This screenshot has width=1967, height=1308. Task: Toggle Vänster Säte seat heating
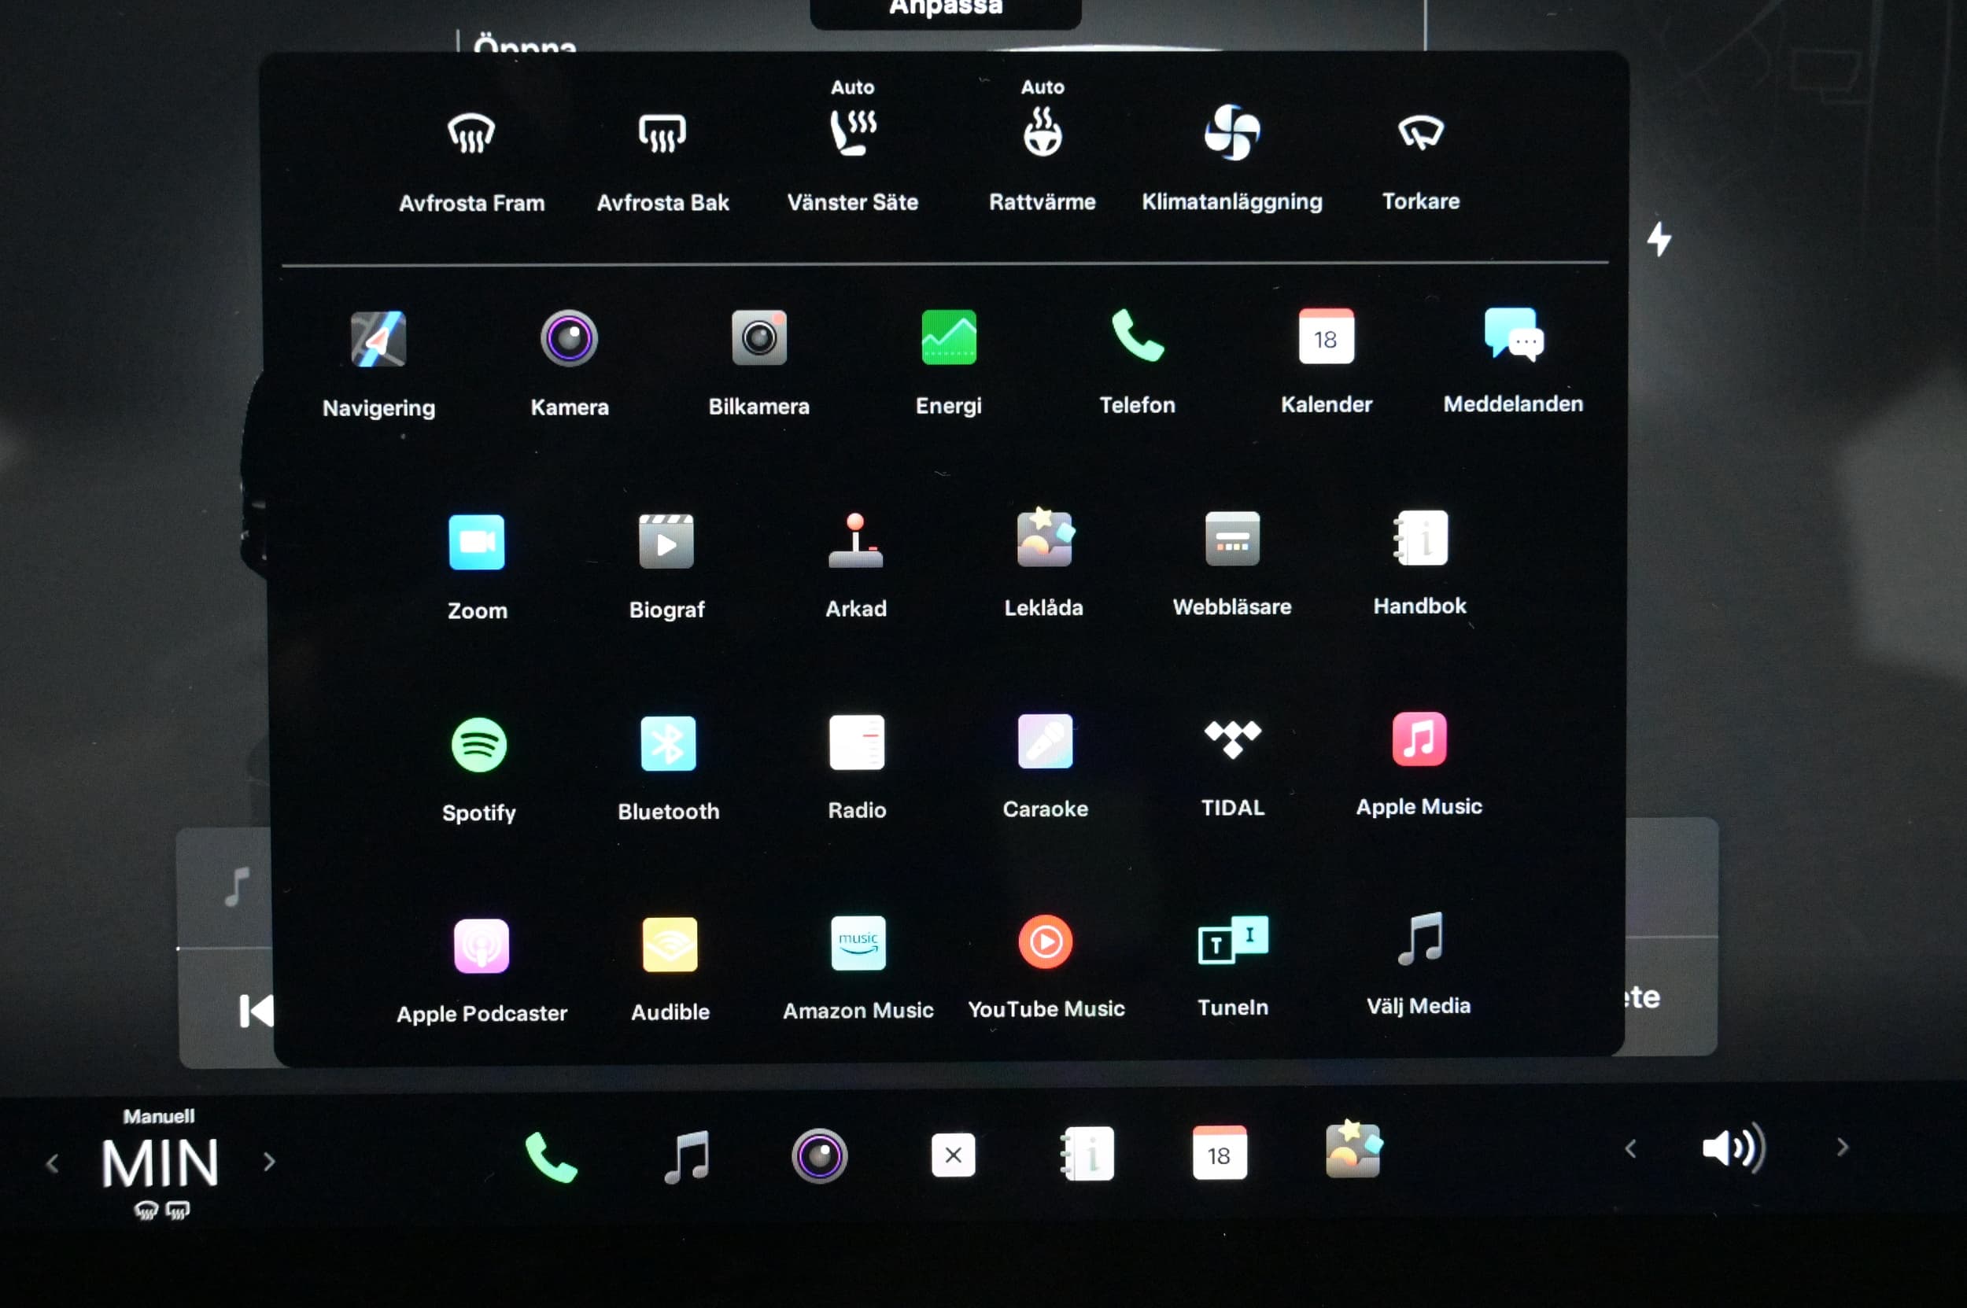click(x=853, y=133)
